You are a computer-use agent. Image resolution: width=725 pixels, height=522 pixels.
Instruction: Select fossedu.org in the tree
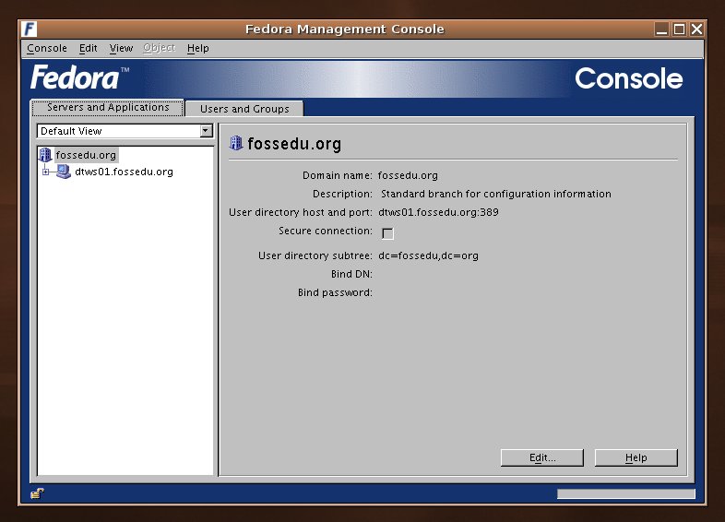click(86, 155)
